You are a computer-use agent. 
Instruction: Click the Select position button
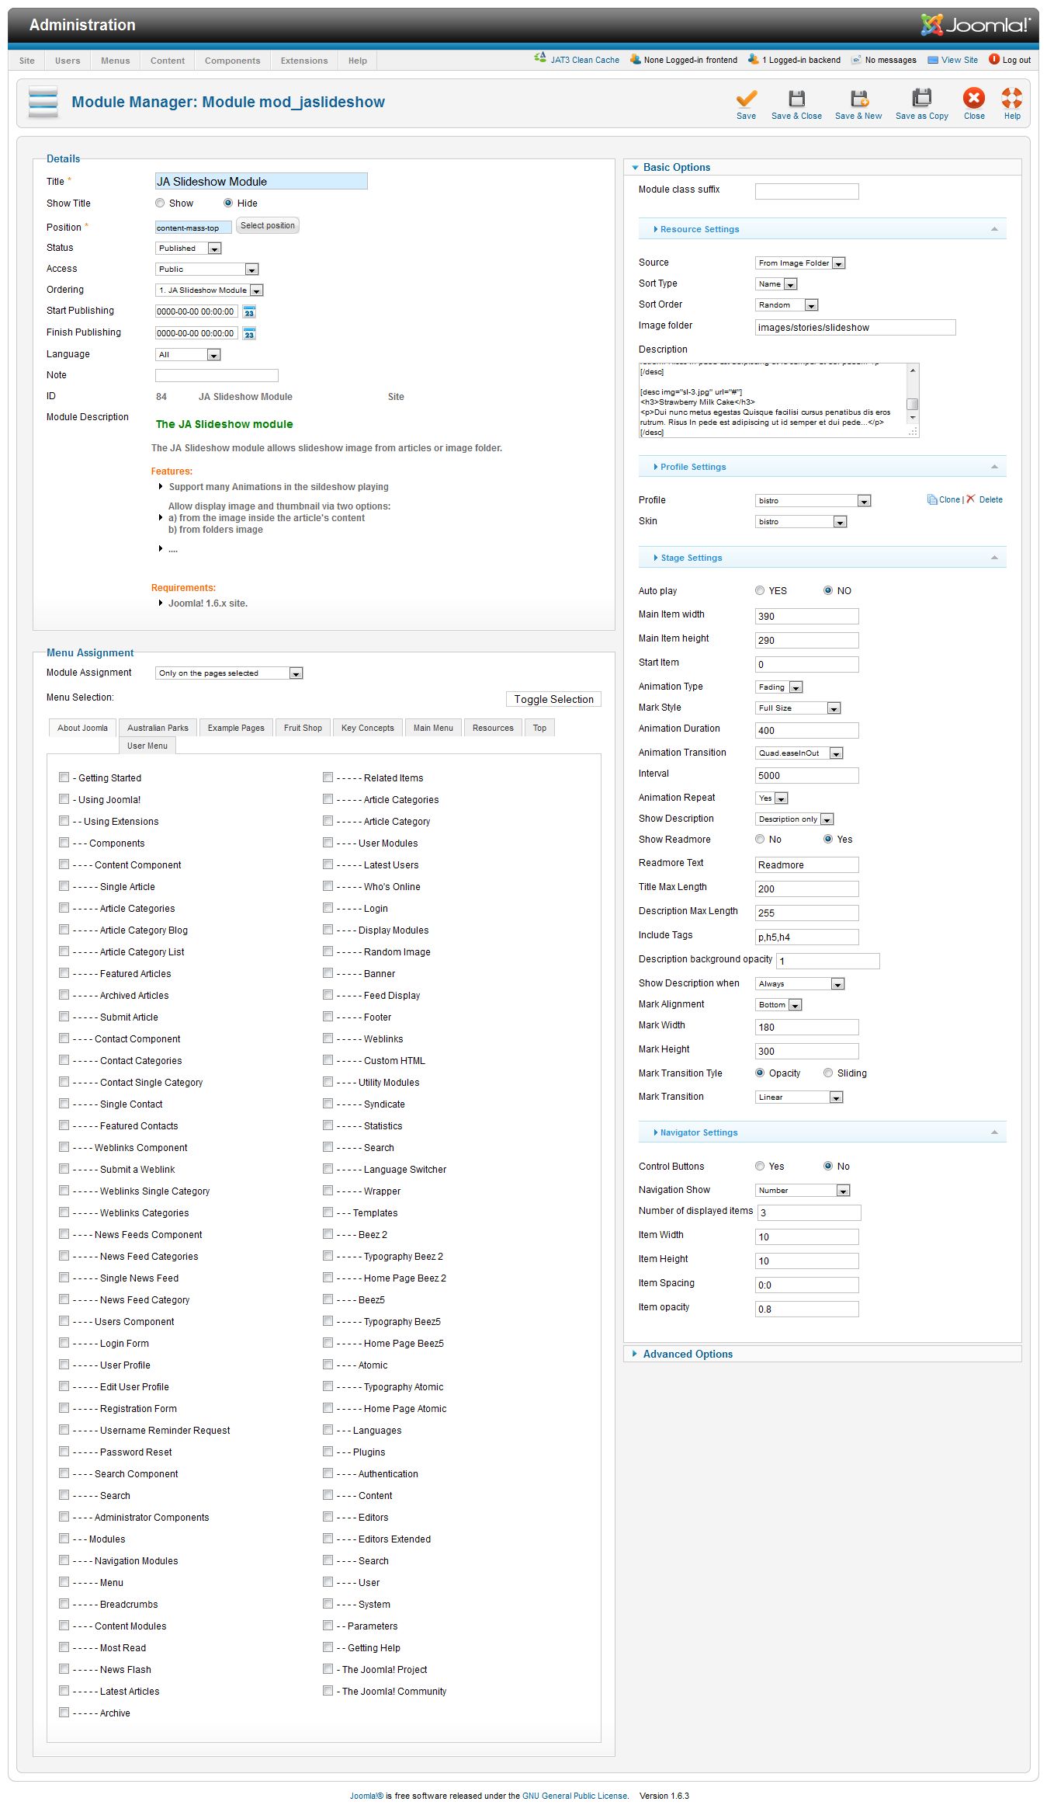268,226
